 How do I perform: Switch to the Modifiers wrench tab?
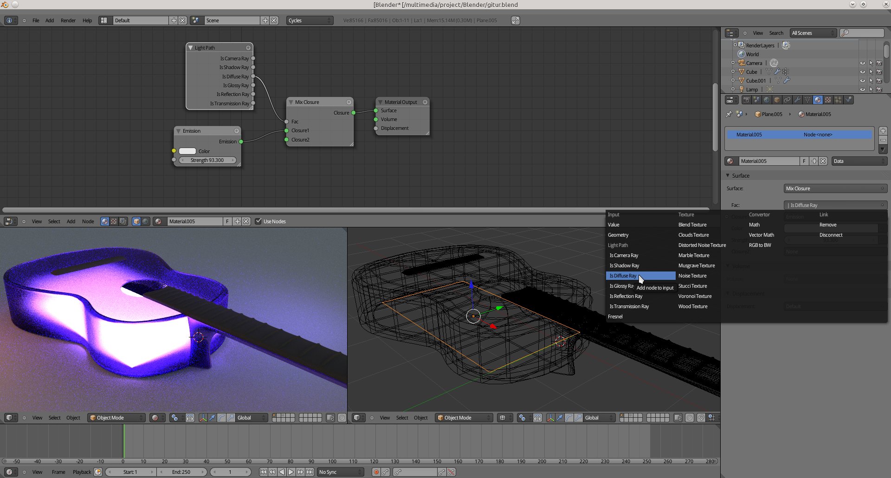[797, 100]
